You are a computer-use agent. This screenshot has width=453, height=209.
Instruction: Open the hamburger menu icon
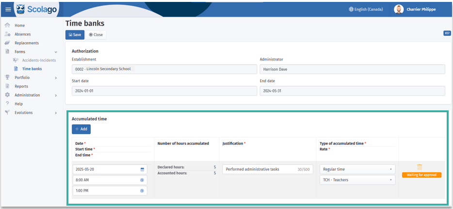click(8, 9)
